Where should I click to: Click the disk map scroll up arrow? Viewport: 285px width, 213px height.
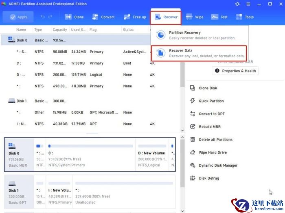pos(182,137)
